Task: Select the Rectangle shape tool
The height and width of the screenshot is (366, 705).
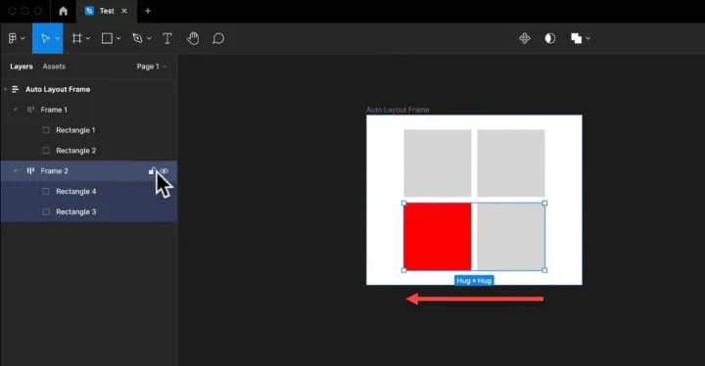Action: click(x=107, y=39)
